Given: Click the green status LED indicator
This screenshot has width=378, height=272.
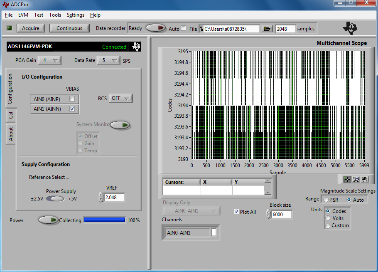Looking at the screenshot, I should 10,28.
